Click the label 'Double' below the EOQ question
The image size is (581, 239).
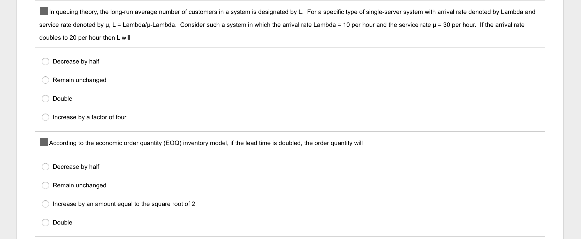click(62, 222)
